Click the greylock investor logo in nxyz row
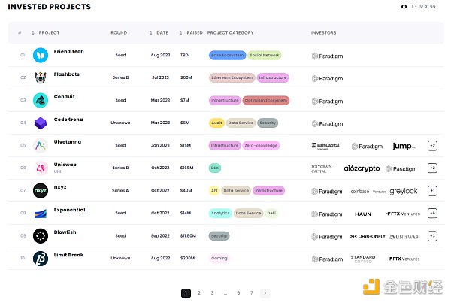Image resolution: width=451 pixels, height=303 pixels. [x=404, y=192]
